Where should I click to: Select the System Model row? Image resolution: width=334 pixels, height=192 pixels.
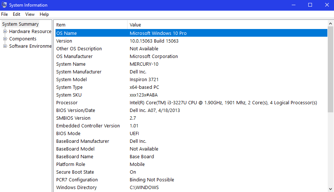pyautogui.click(x=191, y=79)
